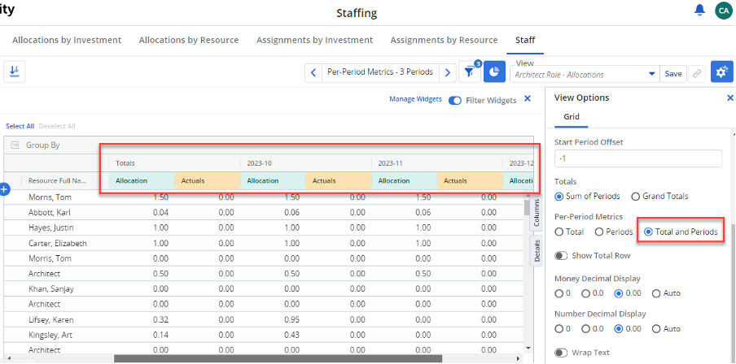
Task: Open Assignments by Resource tab
Action: pyautogui.click(x=444, y=41)
